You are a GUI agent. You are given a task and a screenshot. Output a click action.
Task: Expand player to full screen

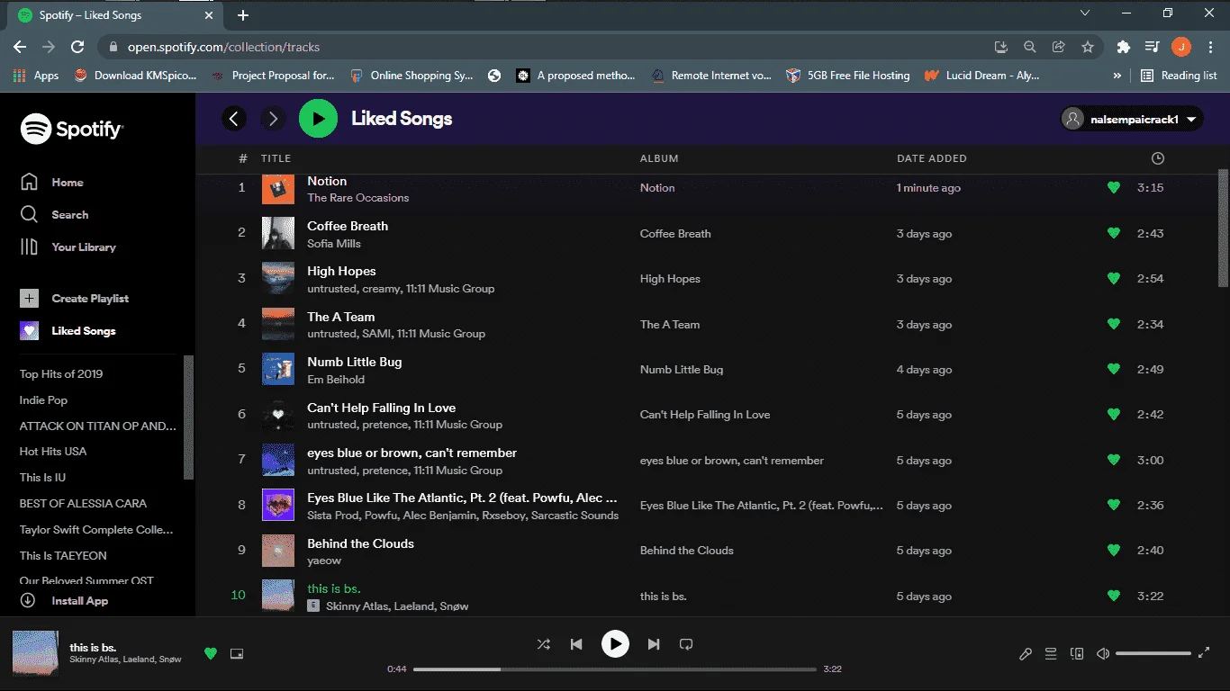tap(1204, 653)
